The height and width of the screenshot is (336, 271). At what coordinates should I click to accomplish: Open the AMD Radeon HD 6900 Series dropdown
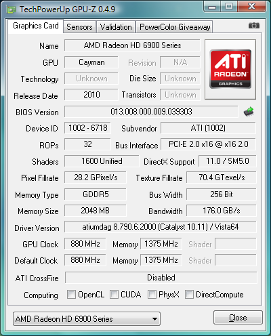click(87, 319)
